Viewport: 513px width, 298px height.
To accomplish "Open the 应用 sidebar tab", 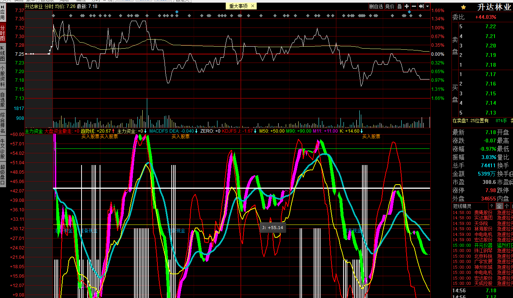I will point(3,12).
